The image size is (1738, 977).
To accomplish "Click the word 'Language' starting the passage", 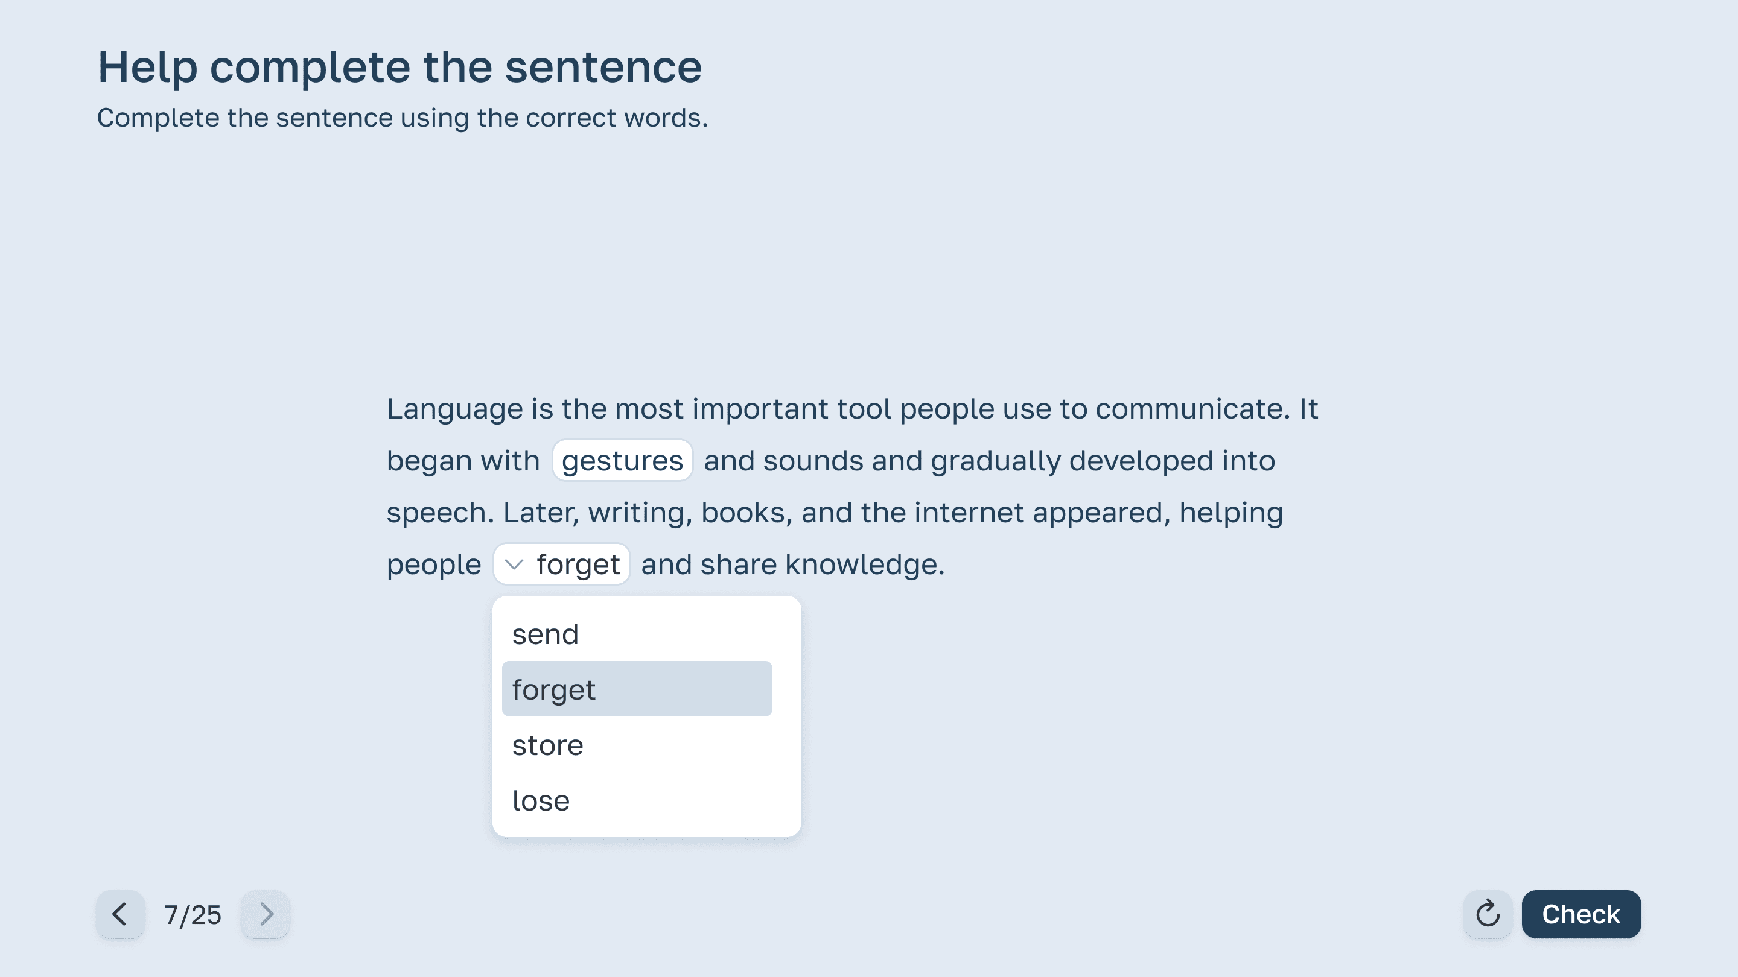I will coord(454,409).
